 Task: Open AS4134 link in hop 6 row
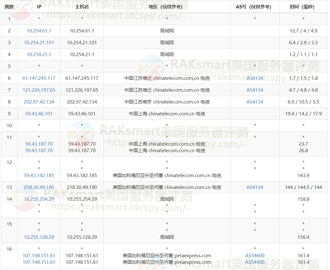(255, 78)
